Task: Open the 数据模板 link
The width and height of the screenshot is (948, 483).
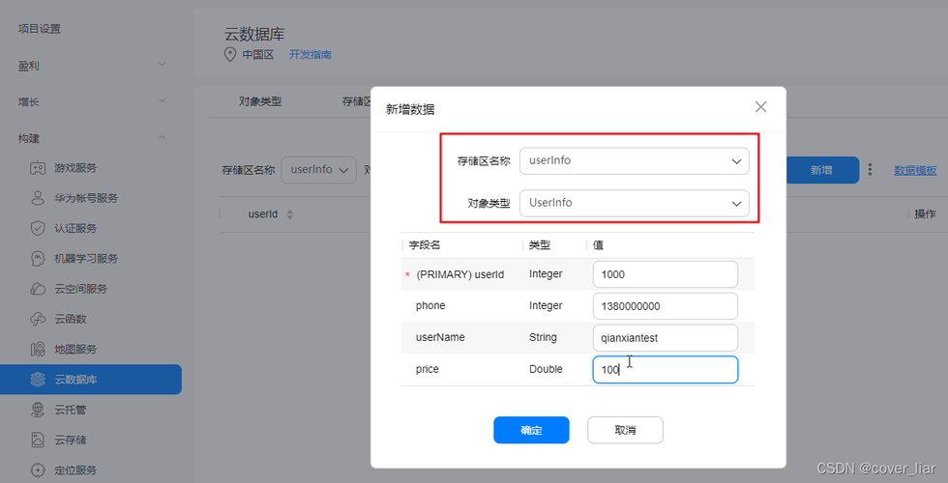Action: (915, 170)
